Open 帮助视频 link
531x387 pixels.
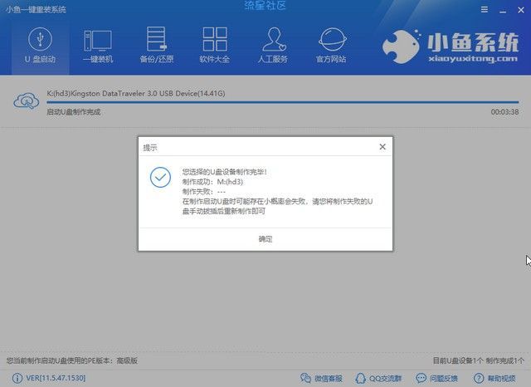494,378
